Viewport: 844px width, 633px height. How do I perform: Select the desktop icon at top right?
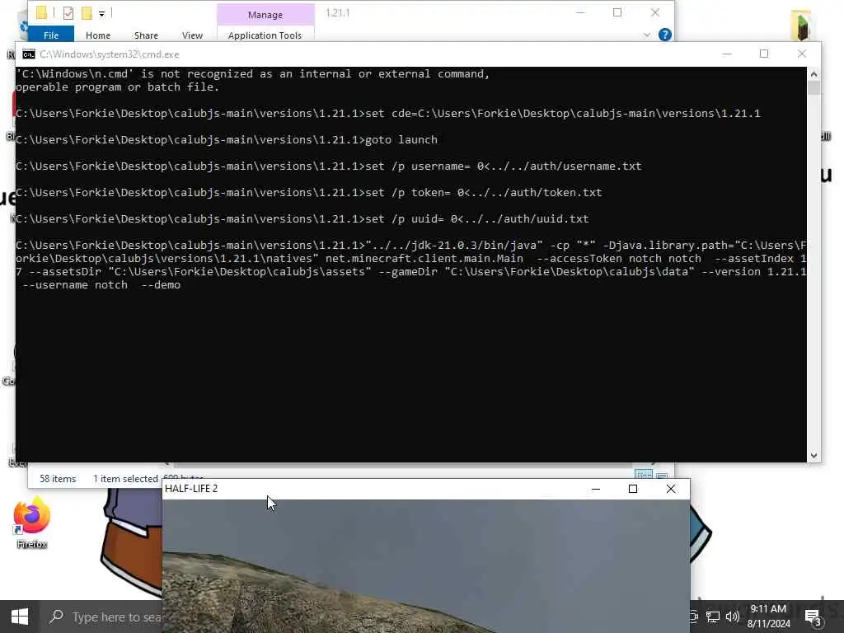[x=801, y=26]
